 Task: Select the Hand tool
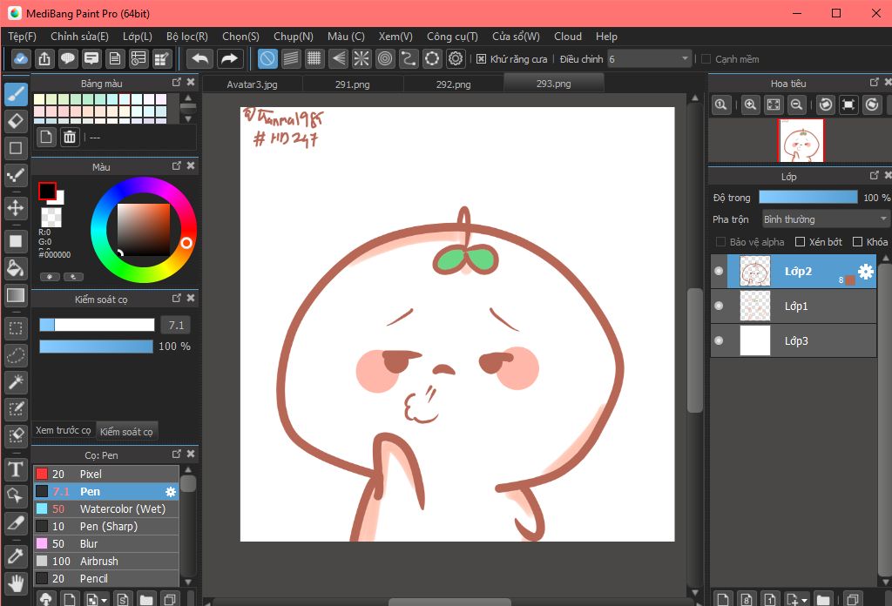coord(16,583)
